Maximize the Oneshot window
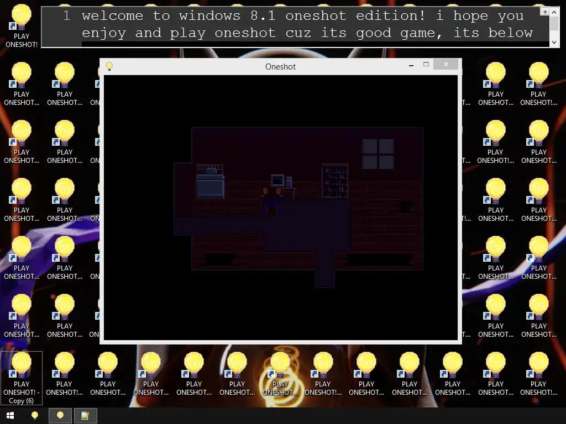This screenshot has height=424, width=566. coord(426,64)
